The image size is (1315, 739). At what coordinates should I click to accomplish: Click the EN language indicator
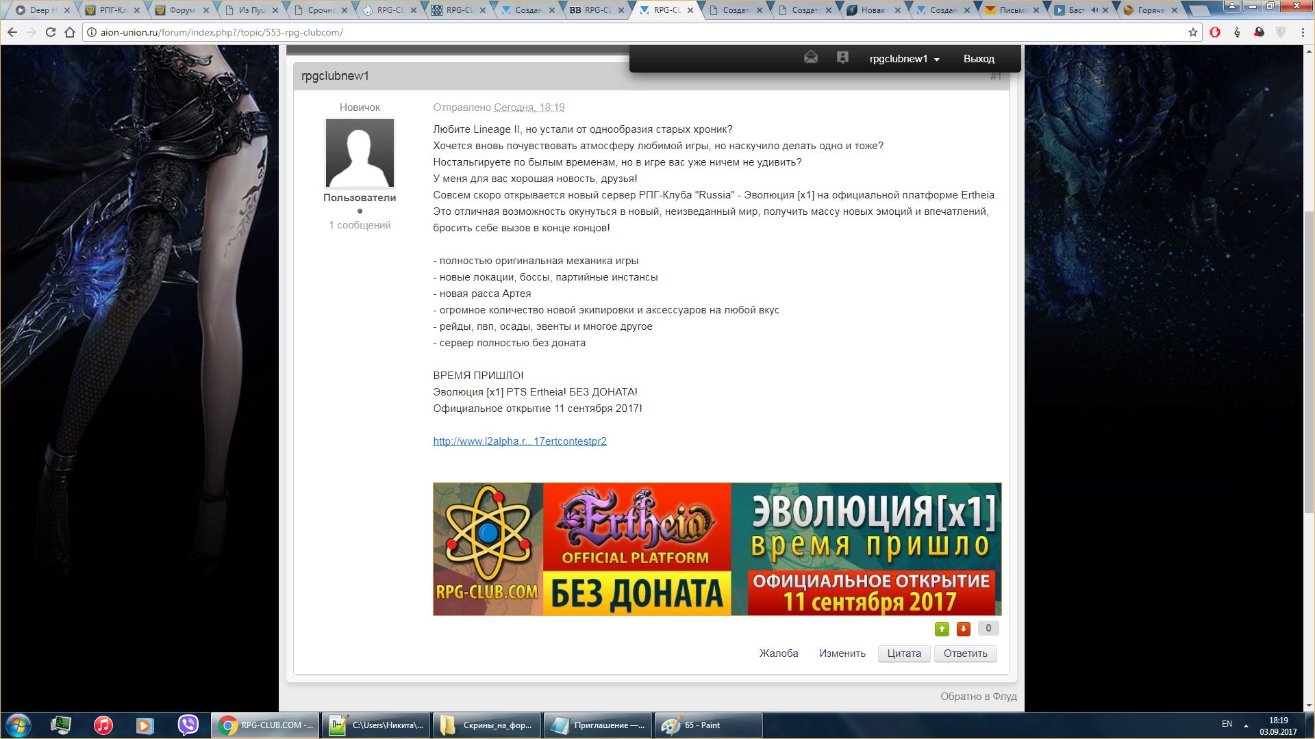tap(1227, 724)
